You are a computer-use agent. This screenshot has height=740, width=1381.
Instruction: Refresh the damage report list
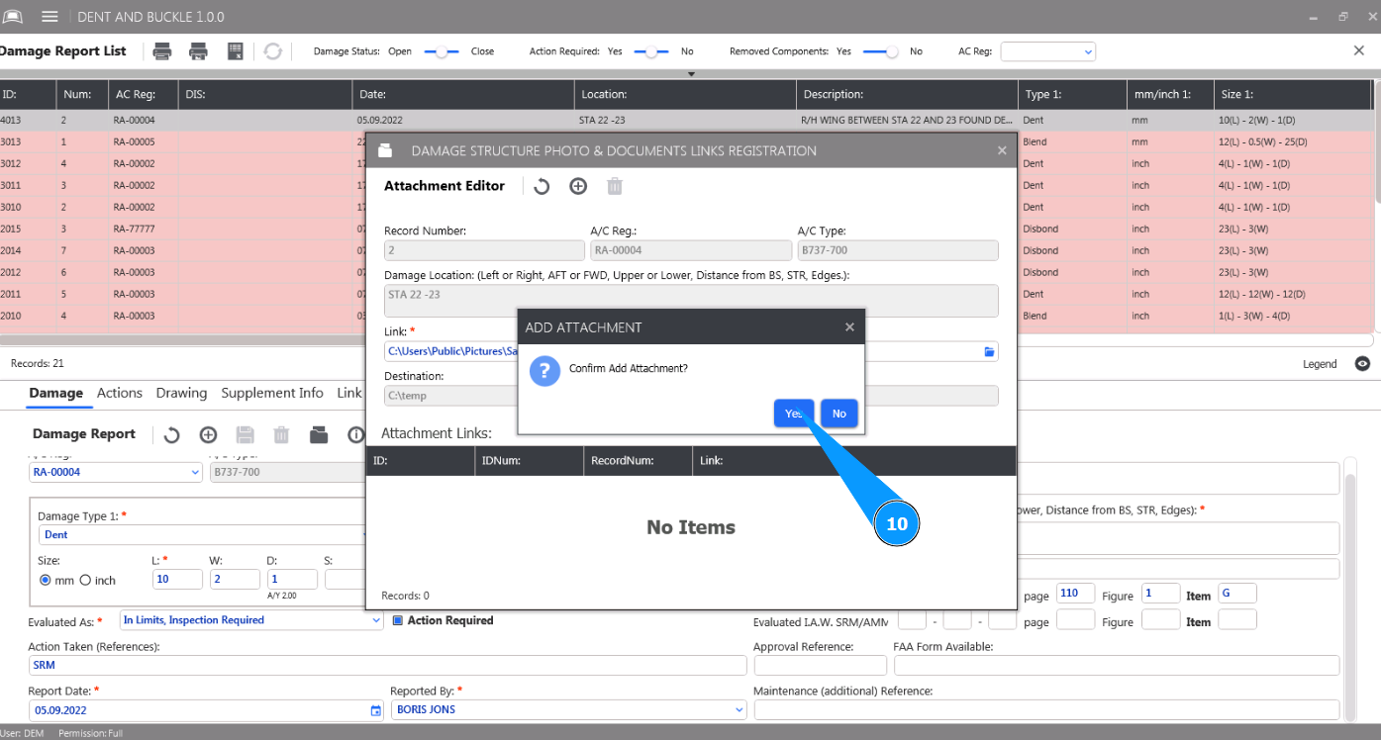tap(272, 51)
